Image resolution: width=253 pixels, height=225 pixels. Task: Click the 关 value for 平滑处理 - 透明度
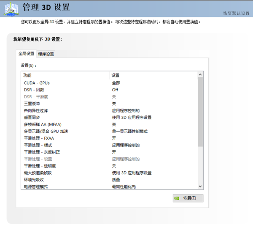point(114,166)
